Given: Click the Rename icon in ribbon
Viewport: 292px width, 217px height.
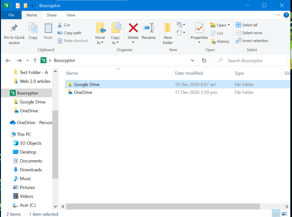Looking at the screenshot, I should pos(149,28).
